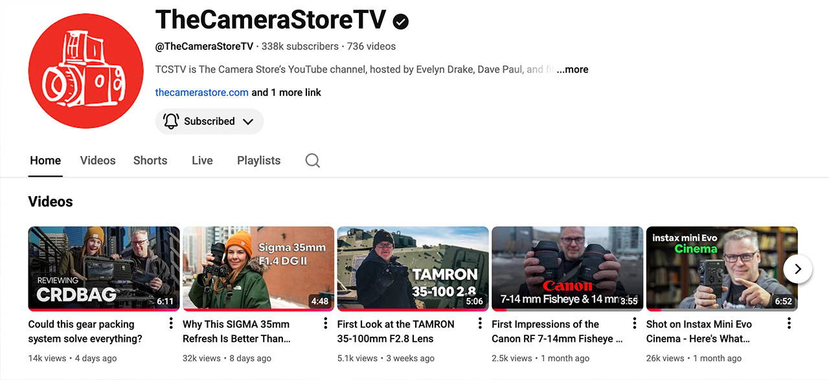Screen dimensions: 829x380
Task: Open options menu for Canon RF 7-14mm video
Action: [x=634, y=324]
